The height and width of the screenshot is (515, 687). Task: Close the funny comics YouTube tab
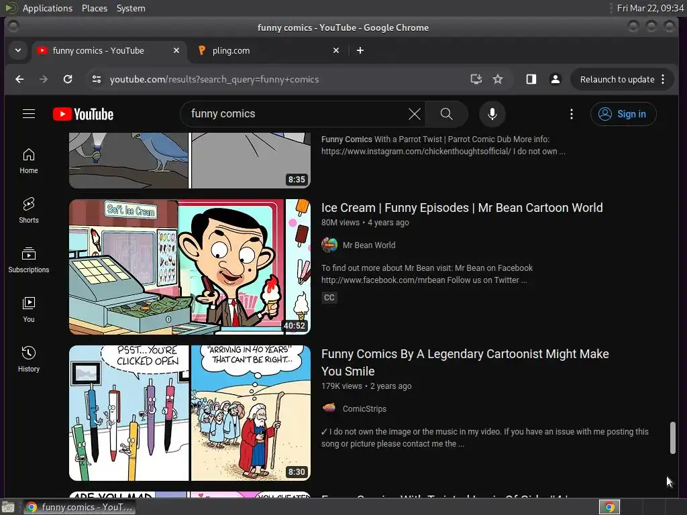pos(176,50)
